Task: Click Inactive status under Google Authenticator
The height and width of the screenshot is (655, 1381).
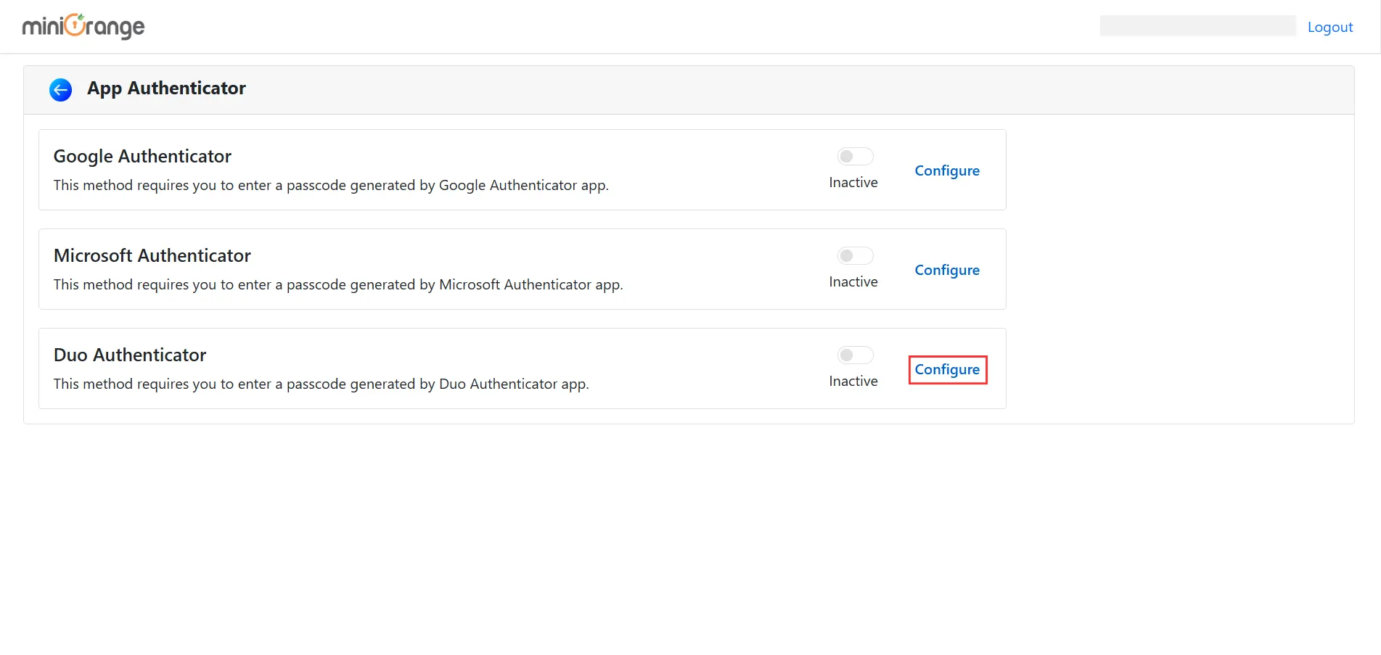Action: pyautogui.click(x=853, y=182)
